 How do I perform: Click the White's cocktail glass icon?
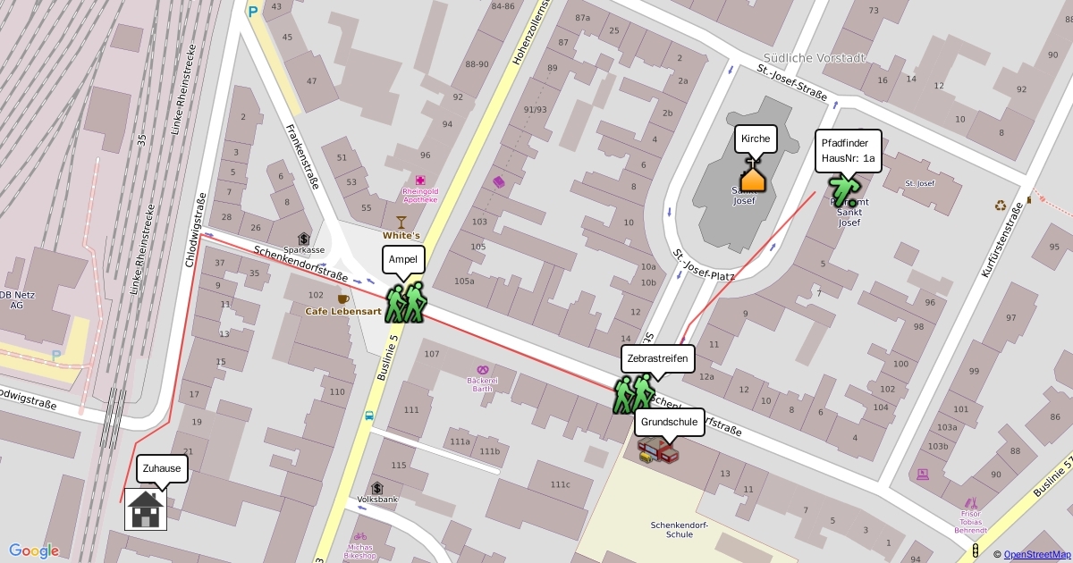tap(401, 222)
